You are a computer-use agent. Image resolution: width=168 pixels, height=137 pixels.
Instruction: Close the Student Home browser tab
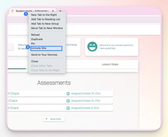53,11
